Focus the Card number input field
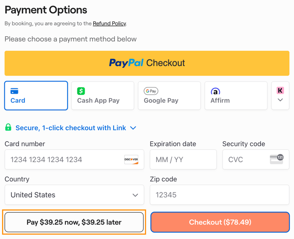The width and height of the screenshot is (294, 239). pos(64,160)
